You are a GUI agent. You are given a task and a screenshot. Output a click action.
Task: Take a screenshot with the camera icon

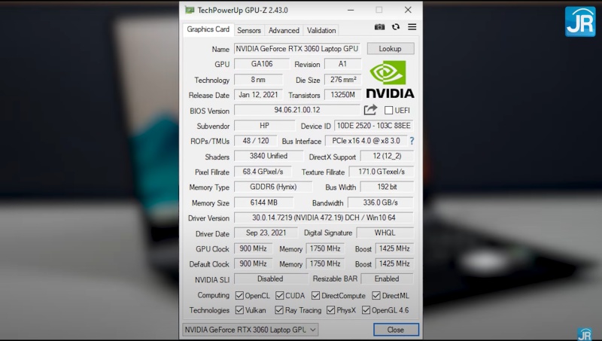379,27
